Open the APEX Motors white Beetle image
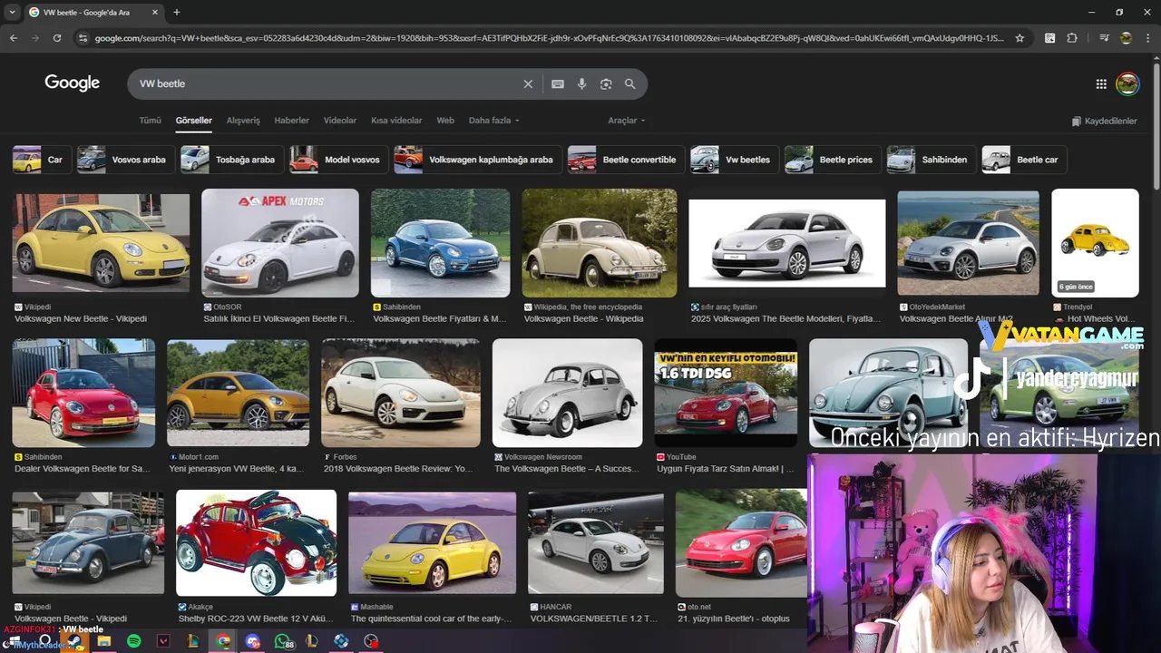1161x653 pixels. (280, 243)
